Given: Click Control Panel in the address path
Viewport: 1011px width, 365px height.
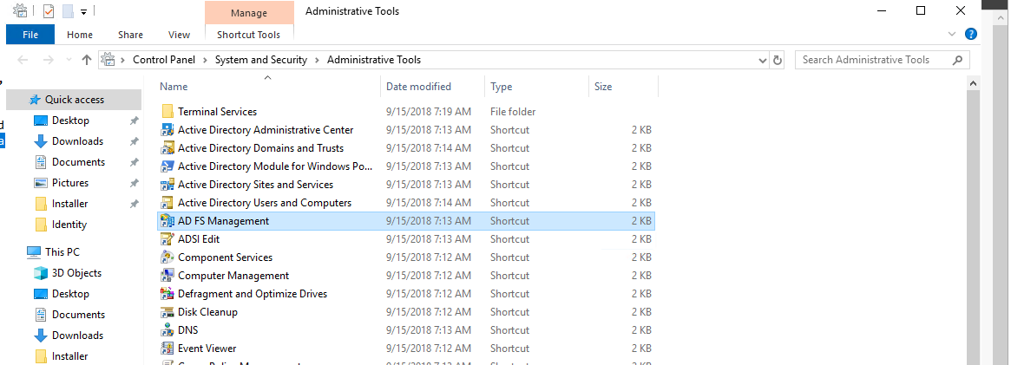Looking at the screenshot, I should (x=164, y=60).
